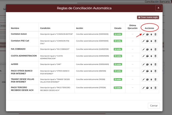Select the rule name Comision boton
Viewport: 172px width, 115px height.
[19, 34]
